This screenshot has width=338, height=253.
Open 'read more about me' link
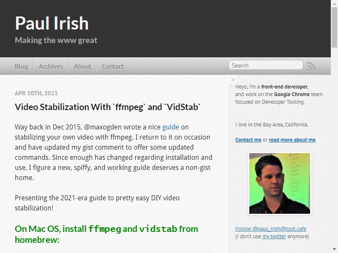click(x=292, y=140)
